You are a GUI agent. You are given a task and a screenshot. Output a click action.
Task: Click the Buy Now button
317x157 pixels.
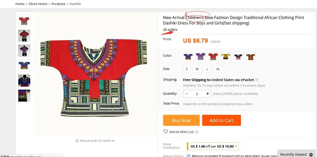(181, 120)
